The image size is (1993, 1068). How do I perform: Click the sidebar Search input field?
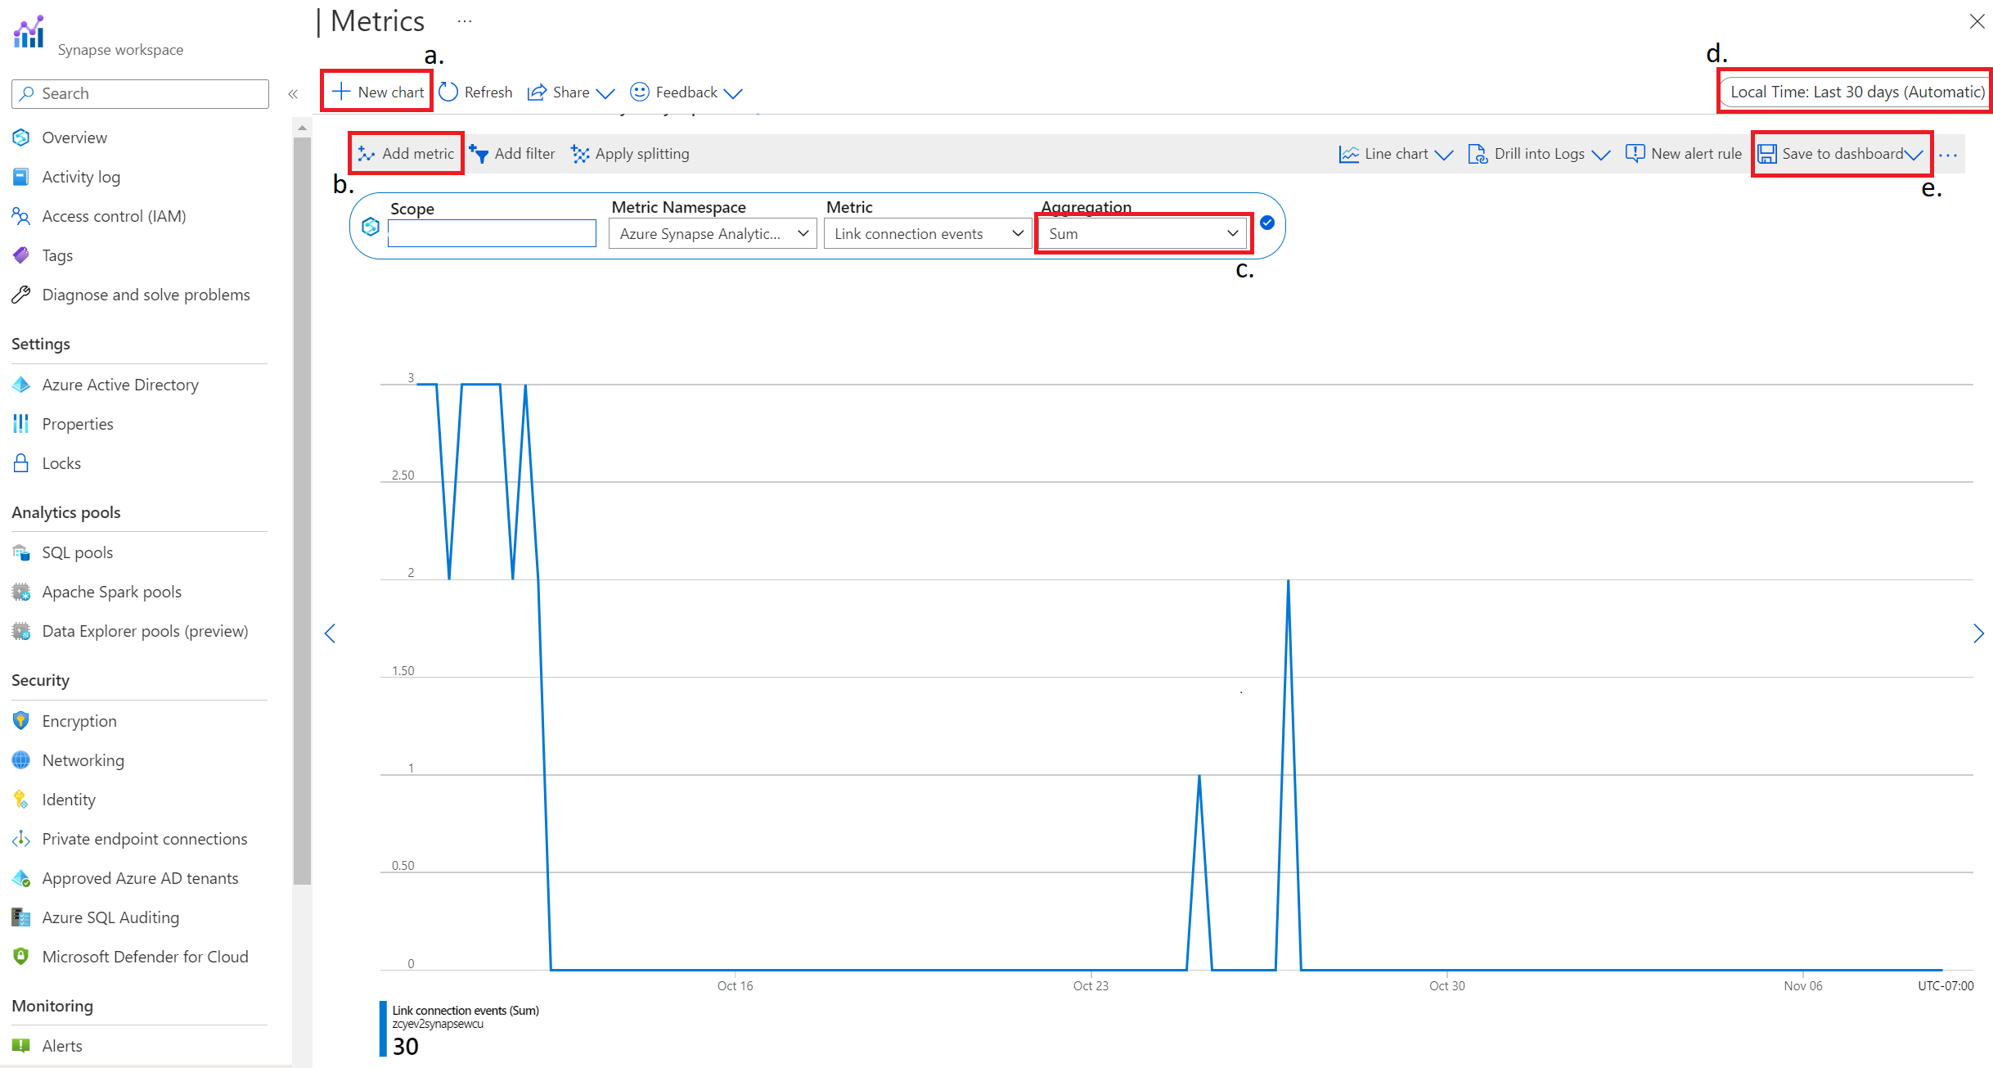coord(141,94)
